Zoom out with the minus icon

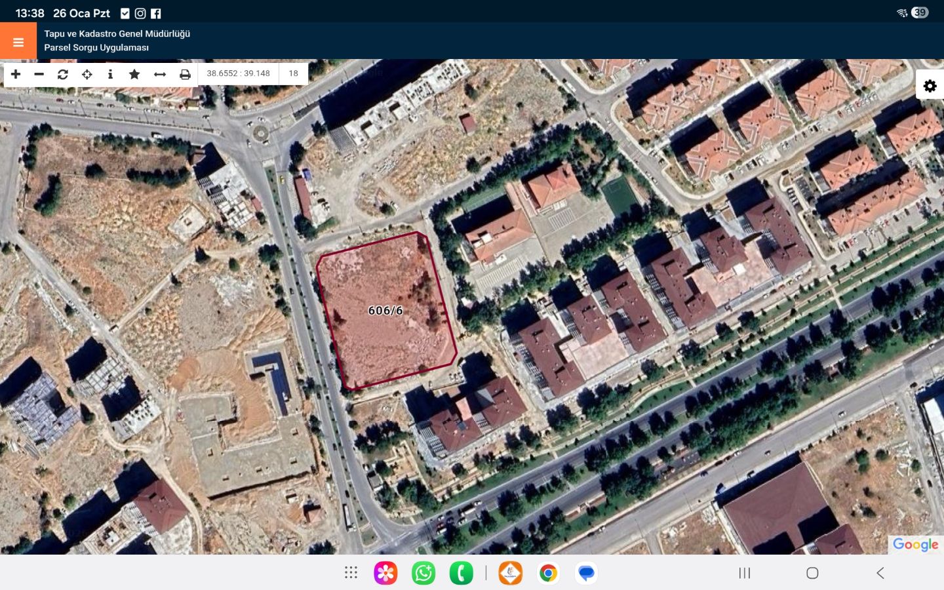39,74
